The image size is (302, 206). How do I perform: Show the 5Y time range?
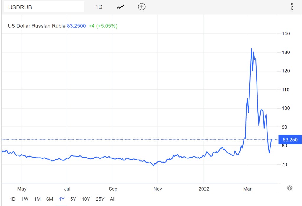click(74, 199)
